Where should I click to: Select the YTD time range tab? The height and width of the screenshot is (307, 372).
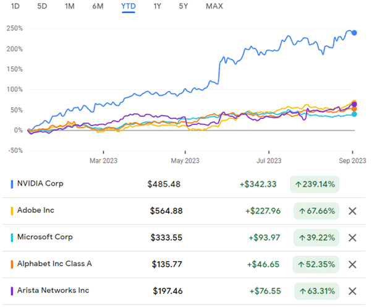(129, 6)
